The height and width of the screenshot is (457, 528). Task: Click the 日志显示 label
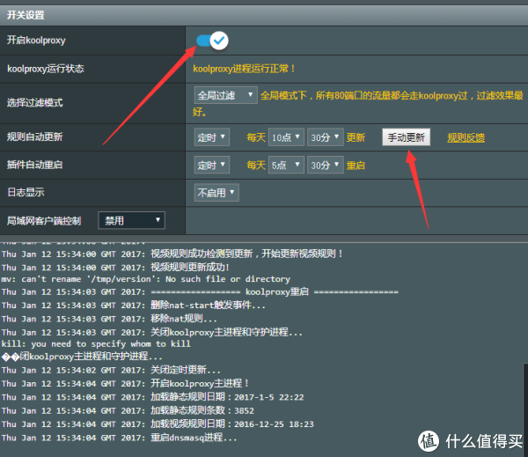pyautogui.click(x=26, y=192)
